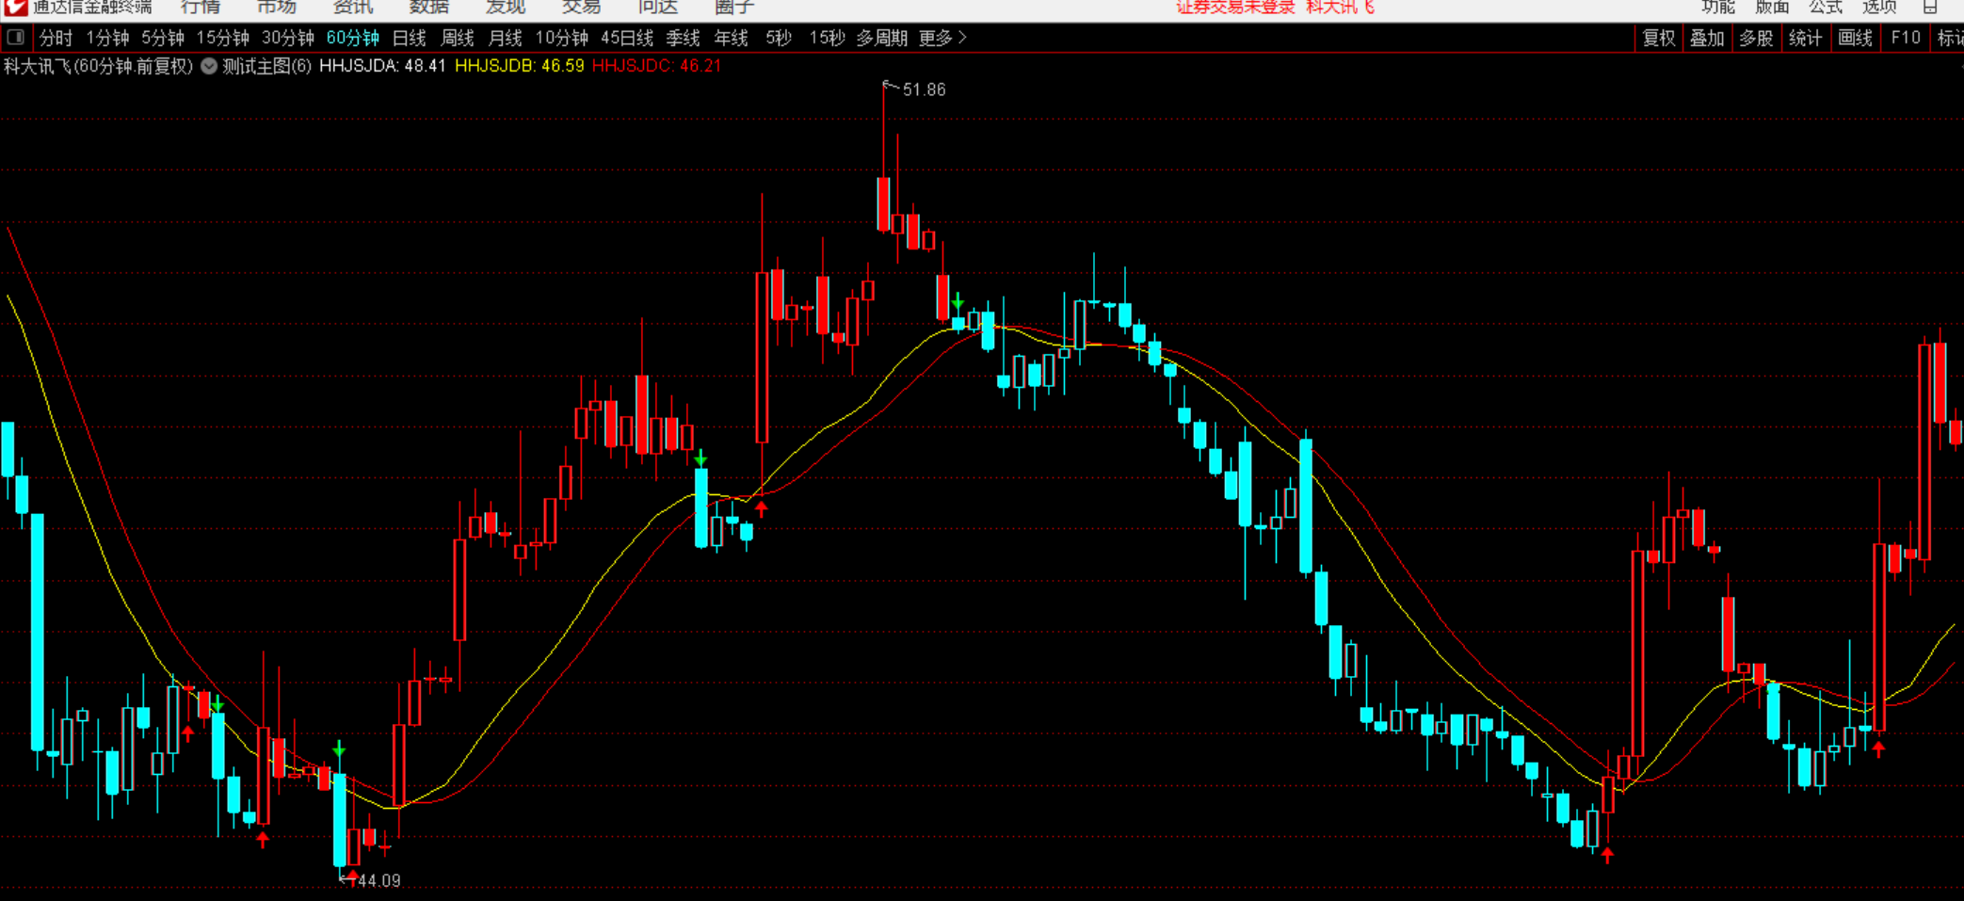Viewport: 1964px width, 901px height.
Task: Open the 选项 menu
Action: tap(1879, 8)
